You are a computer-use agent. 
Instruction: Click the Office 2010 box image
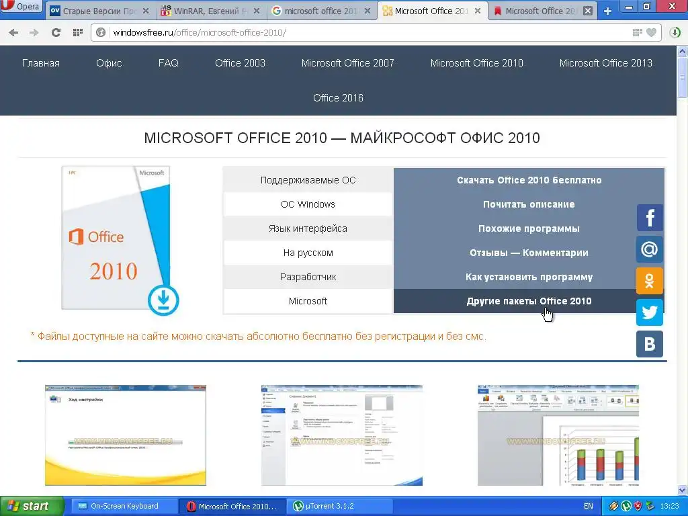[x=116, y=238]
